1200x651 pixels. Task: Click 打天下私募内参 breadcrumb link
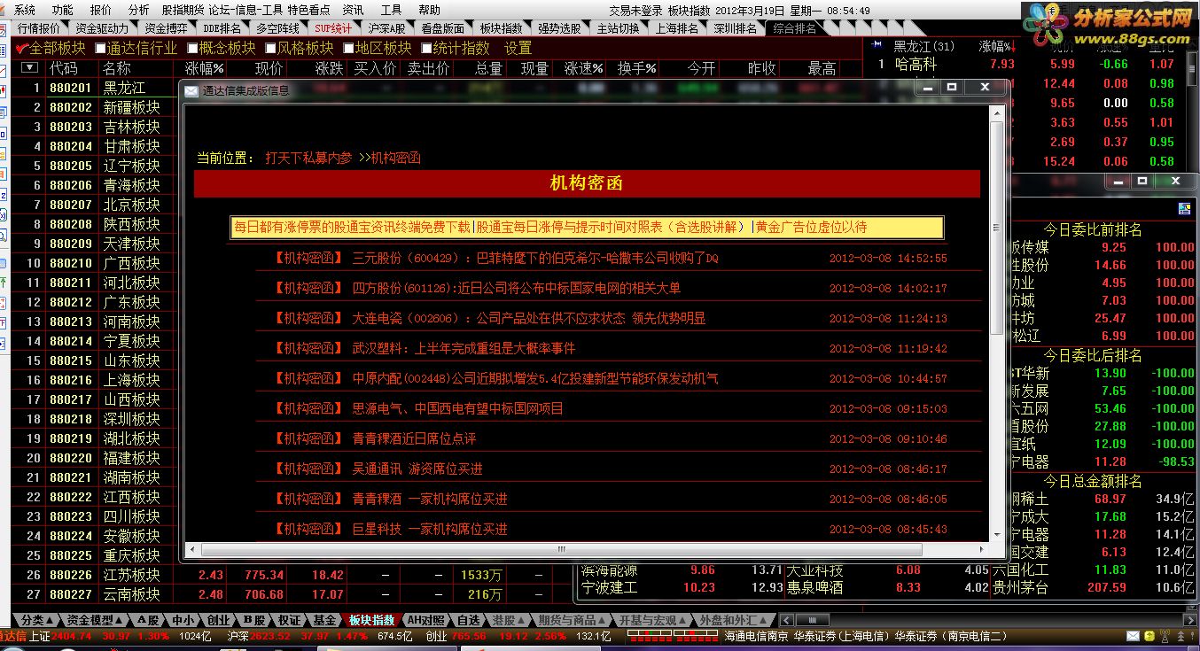[308, 159]
